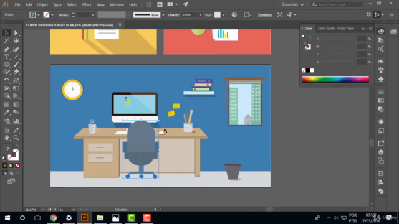
Task: Click the Transform link in the Control bar
Action: coord(264,15)
